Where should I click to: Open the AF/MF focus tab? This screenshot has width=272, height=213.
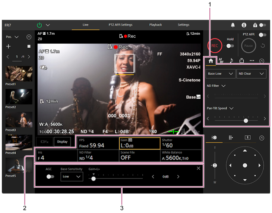pyautogui.click(x=221, y=60)
